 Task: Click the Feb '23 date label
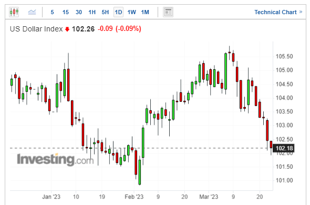pyautogui.click(x=134, y=197)
